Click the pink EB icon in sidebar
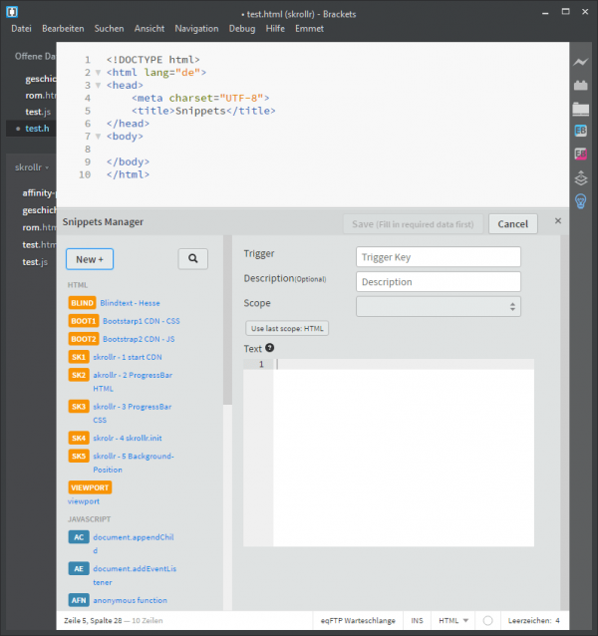This screenshot has height=636, width=598. coord(581,154)
